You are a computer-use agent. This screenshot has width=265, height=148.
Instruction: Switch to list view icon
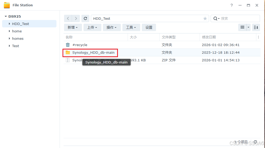242,27
